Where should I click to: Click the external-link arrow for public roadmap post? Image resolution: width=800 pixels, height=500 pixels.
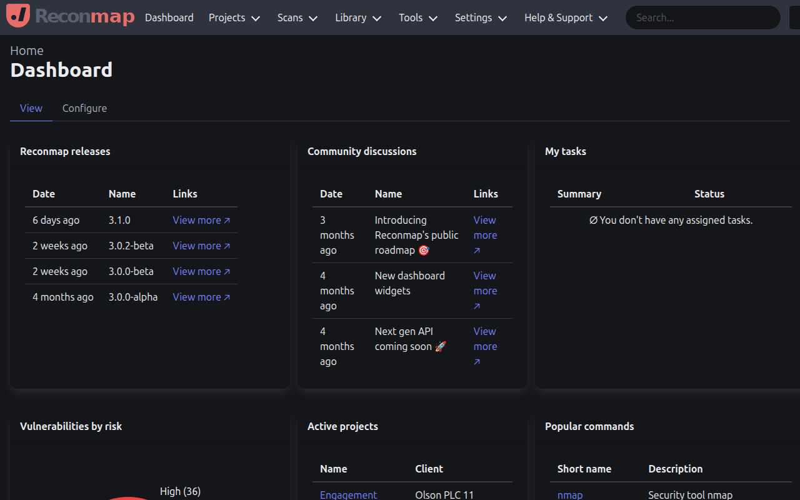pyautogui.click(x=476, y=250)
